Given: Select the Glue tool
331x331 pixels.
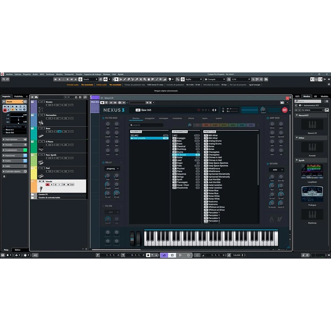Looking at the screenshot, I should (x=137, y=80).
